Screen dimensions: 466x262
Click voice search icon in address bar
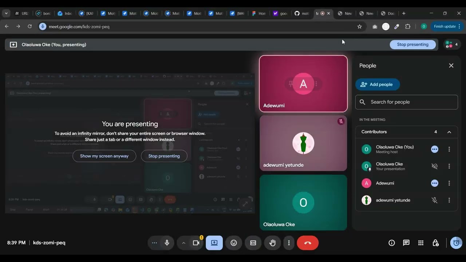point(43,27)
